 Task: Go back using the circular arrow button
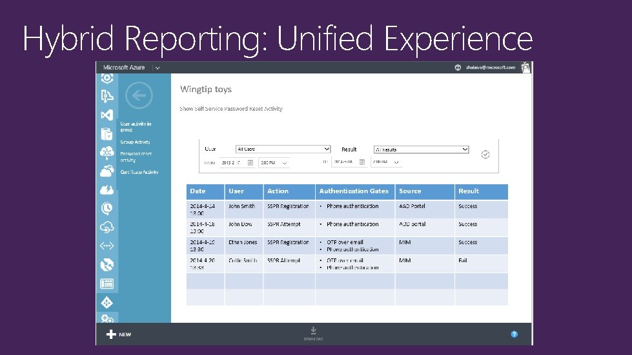(x=139, y=95)
